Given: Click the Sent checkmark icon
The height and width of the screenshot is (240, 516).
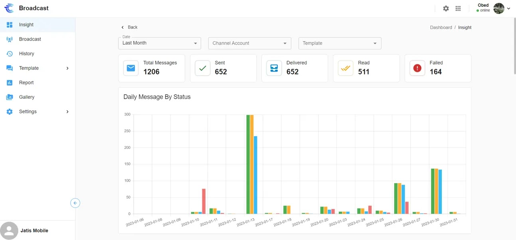Looking at the screenshot, I should point(202,68).
